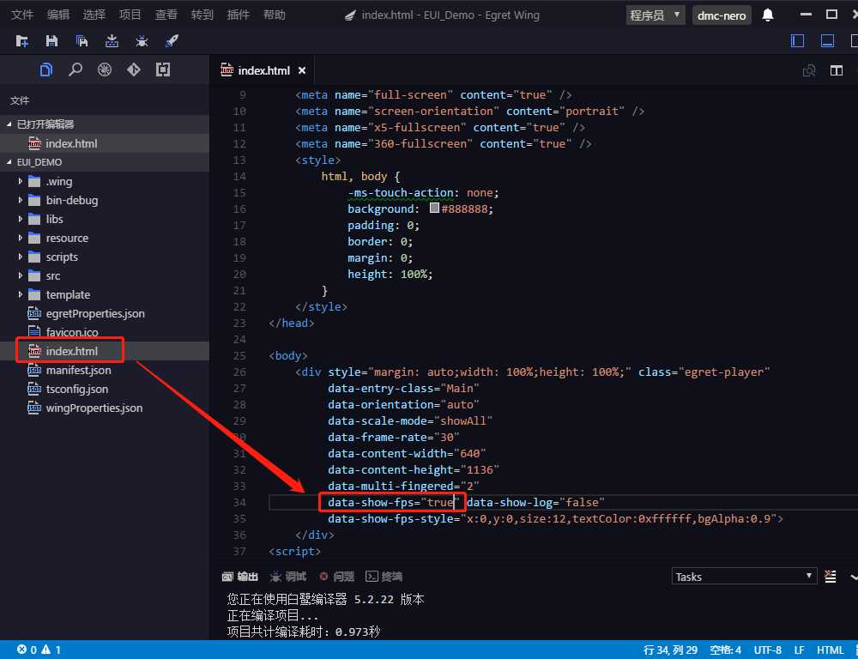Click the open changes editor icon

click(x=809, y=70)
